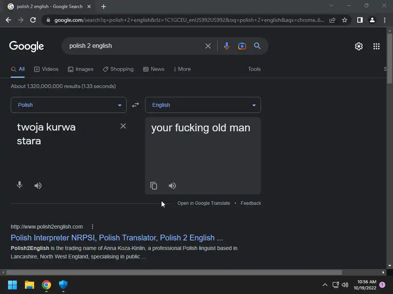393x294 pixels.
Task: Copy the English translation
Action: pyautogui.click(x=154, y=186)
